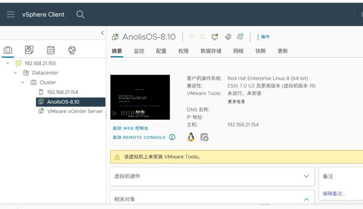Select Cluster in the tree
Viewport: 363px width, 209px height.
click(x=48, y=82)
